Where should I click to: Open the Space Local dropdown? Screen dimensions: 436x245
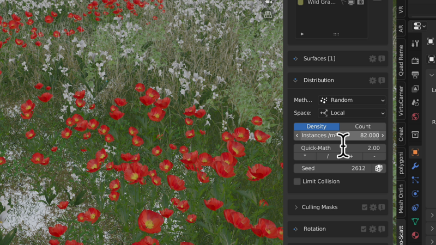coord(352,113)
